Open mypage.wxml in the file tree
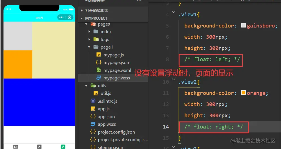Image resolution: width=281 pixels, height=149 pixels. 117,70
